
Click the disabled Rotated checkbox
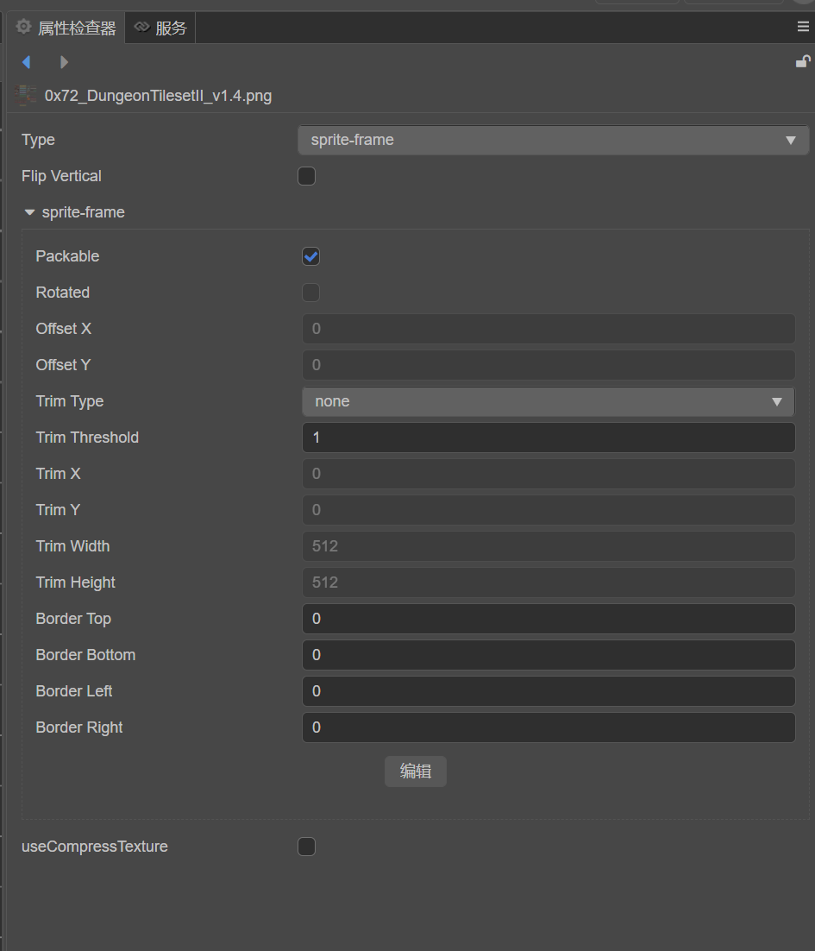point(310,293)
